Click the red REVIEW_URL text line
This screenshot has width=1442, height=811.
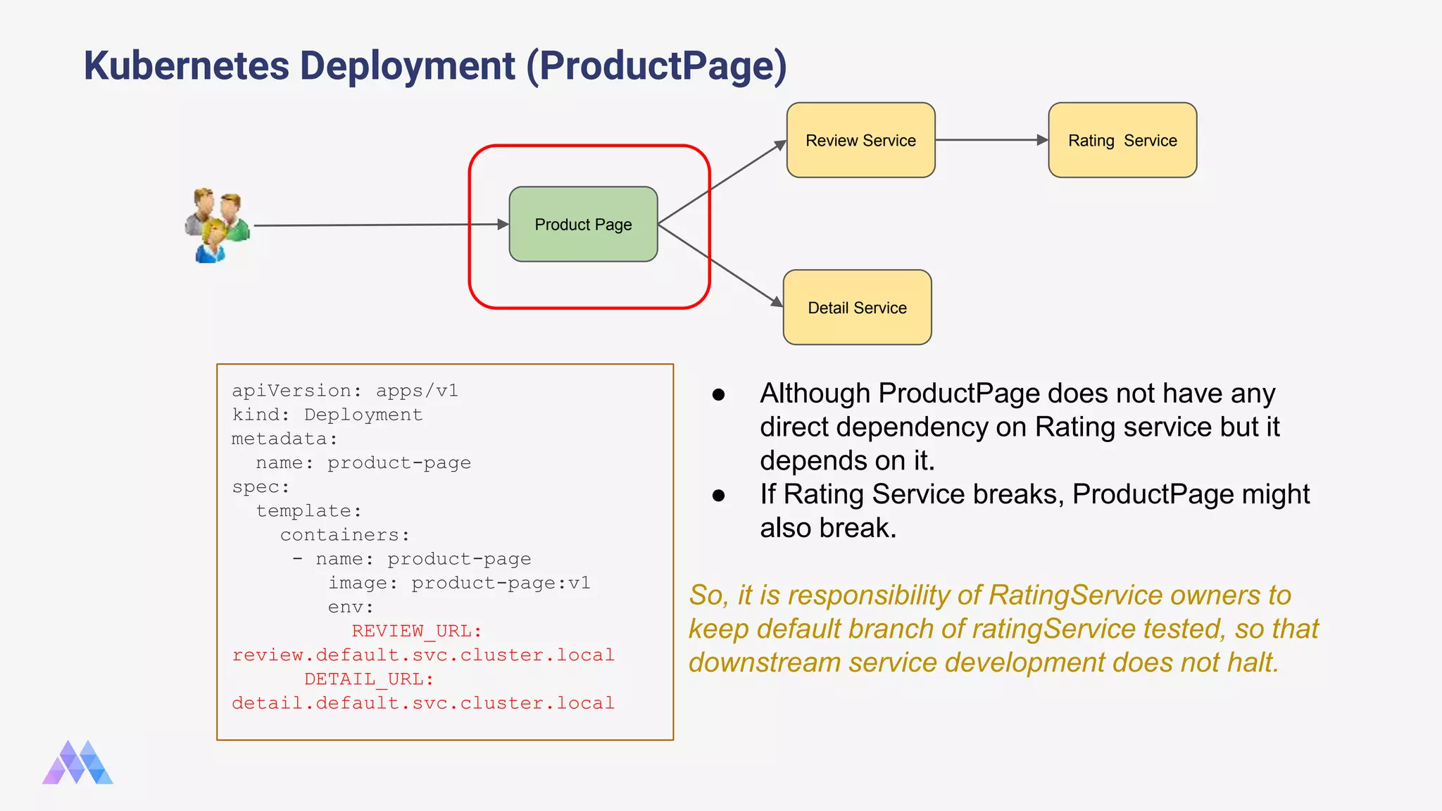[416, 631]
